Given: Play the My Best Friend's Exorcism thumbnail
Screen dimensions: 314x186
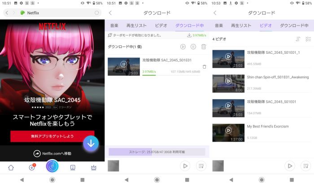Looking at the screenshot, I should (228, 133).
